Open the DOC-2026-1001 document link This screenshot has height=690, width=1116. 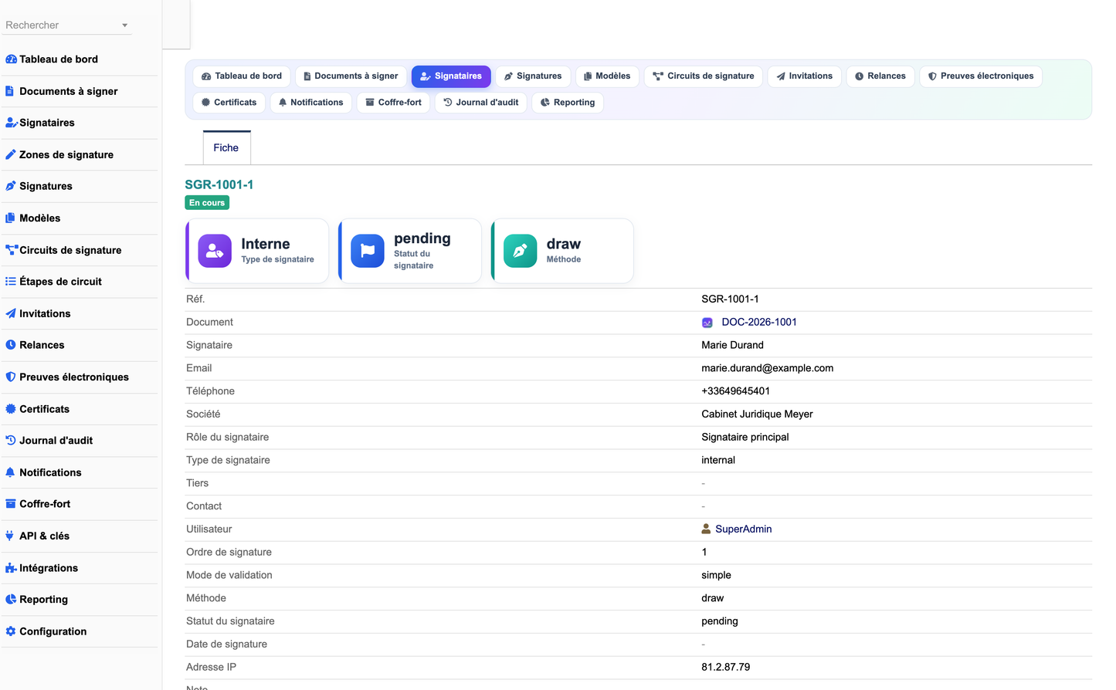click(759, 322)
